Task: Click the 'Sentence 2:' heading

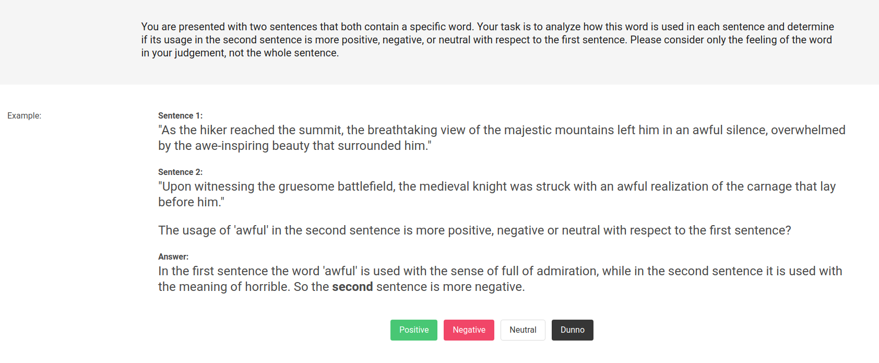Action: 180,172
